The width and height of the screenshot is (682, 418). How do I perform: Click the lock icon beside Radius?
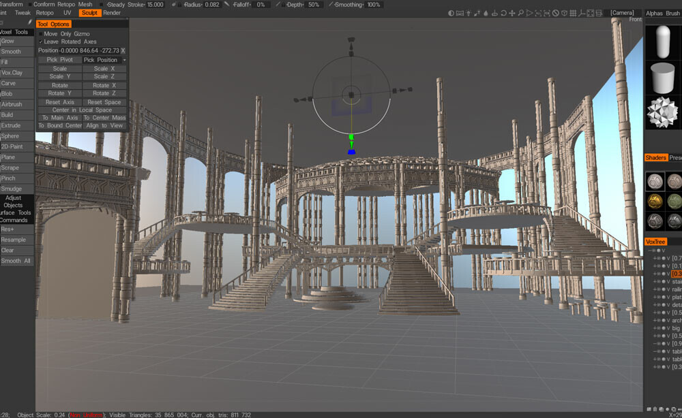point(179,5)
